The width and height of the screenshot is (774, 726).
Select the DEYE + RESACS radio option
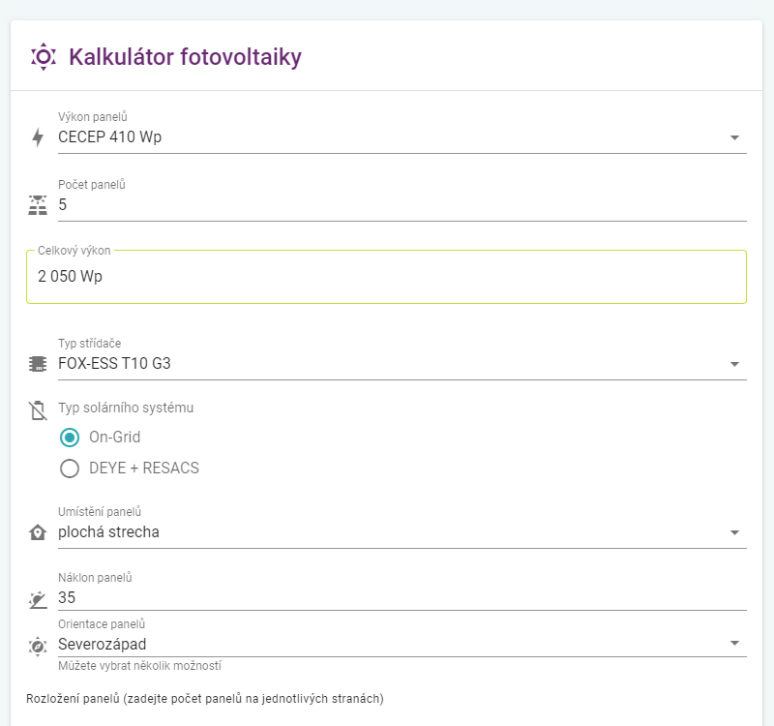tap(70, 469)
